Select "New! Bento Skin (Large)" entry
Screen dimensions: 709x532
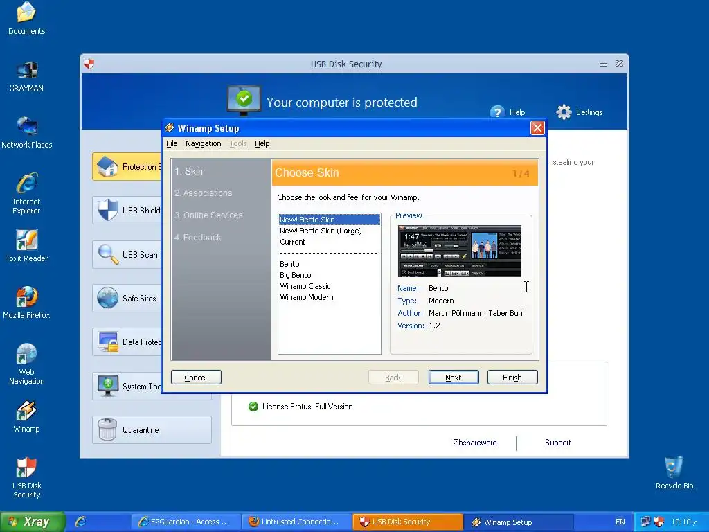coord(329,231)
